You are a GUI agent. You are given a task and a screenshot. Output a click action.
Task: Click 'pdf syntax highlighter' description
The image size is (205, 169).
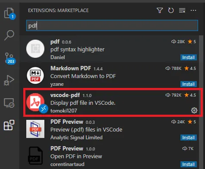click(78, 50)
